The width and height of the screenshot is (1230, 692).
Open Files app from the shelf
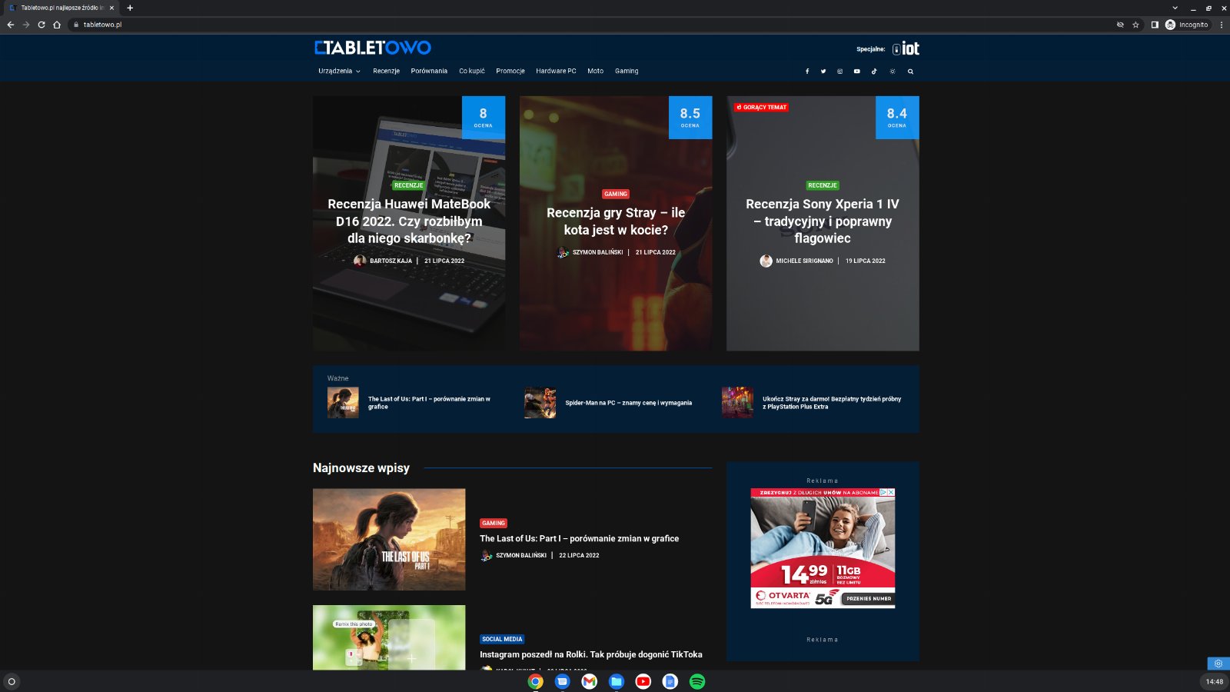click(x=617, y=681)
